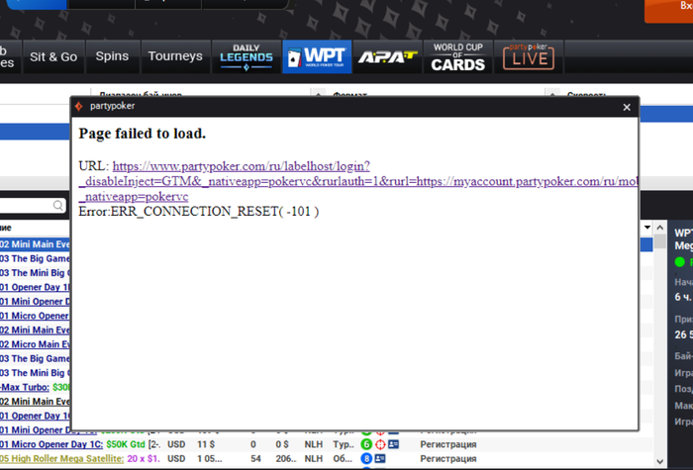Open the column dropdown arrow beside list scrollbar
This screenshot has height=470, width=693.
tap(647, 228)
